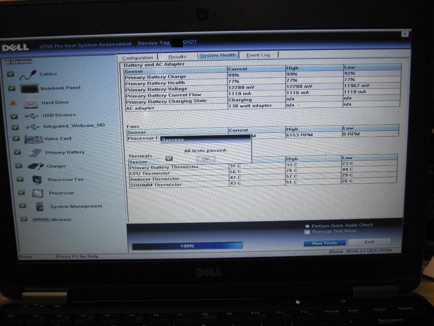The image size is (434, 326).
Task: Click the SODIMM Thermistor row label
Action: [156, 185]
